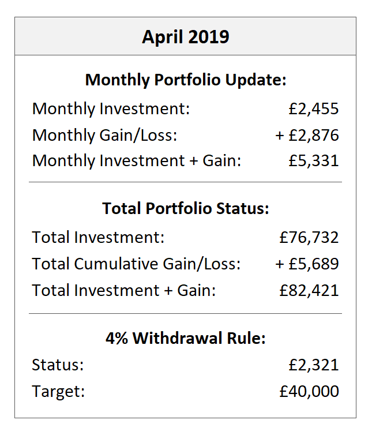Click the Total Cumulative Gain/Loss label
372x435 pixels.
[136, 264]
